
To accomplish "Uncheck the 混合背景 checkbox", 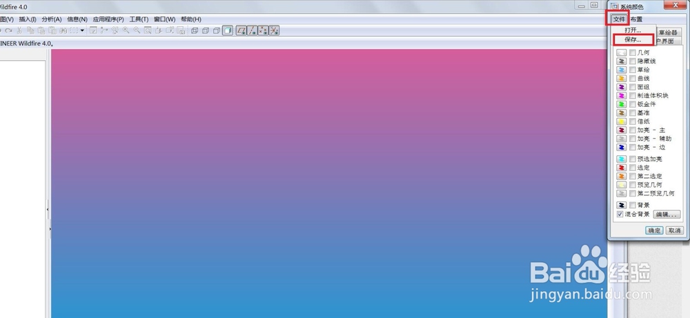I will click(620, 215).
